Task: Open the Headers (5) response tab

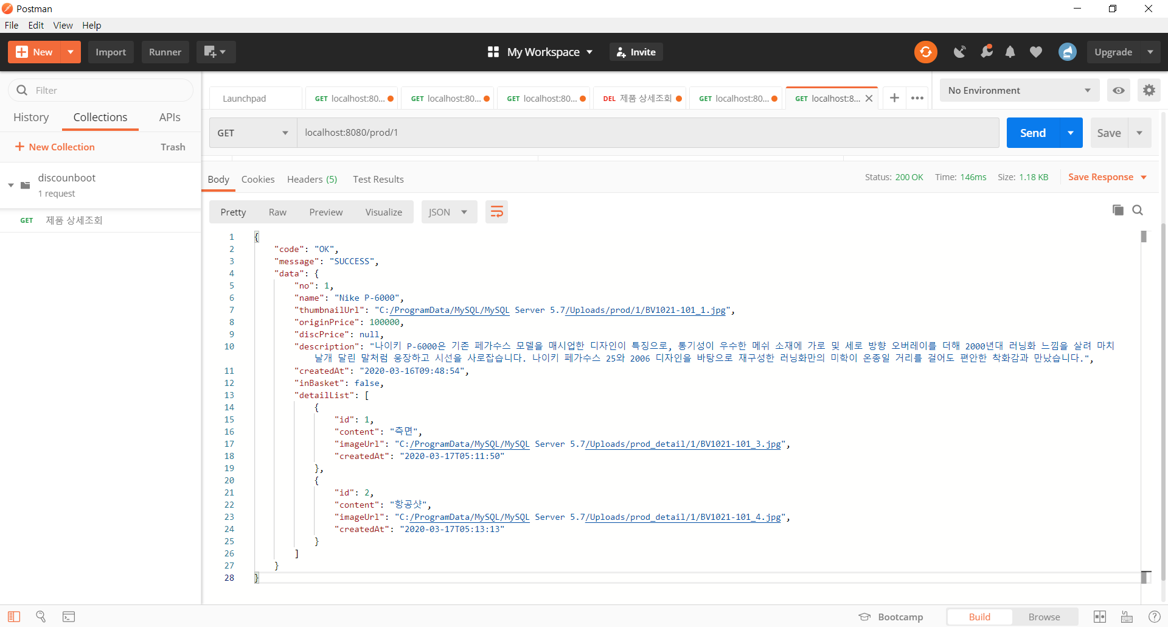Action: (312, 180)
